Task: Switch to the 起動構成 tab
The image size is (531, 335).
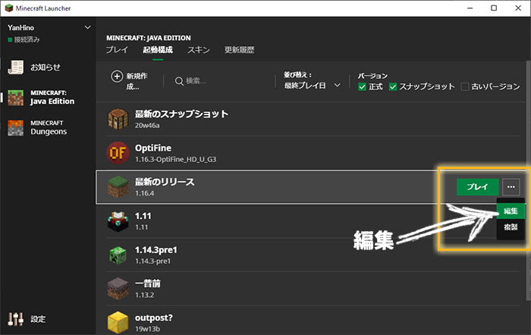Action: pos(158,50)
